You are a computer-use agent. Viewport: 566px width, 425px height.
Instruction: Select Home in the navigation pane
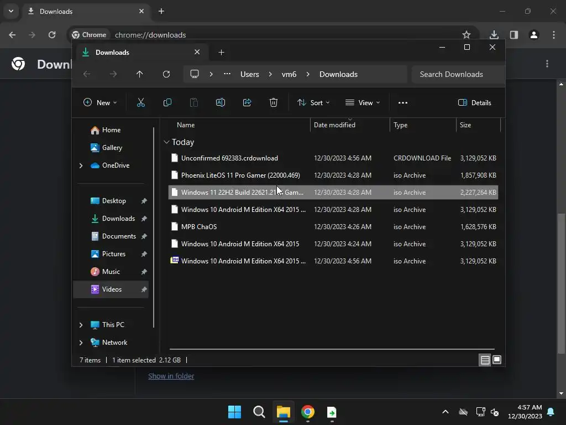(x=111, y=129)
